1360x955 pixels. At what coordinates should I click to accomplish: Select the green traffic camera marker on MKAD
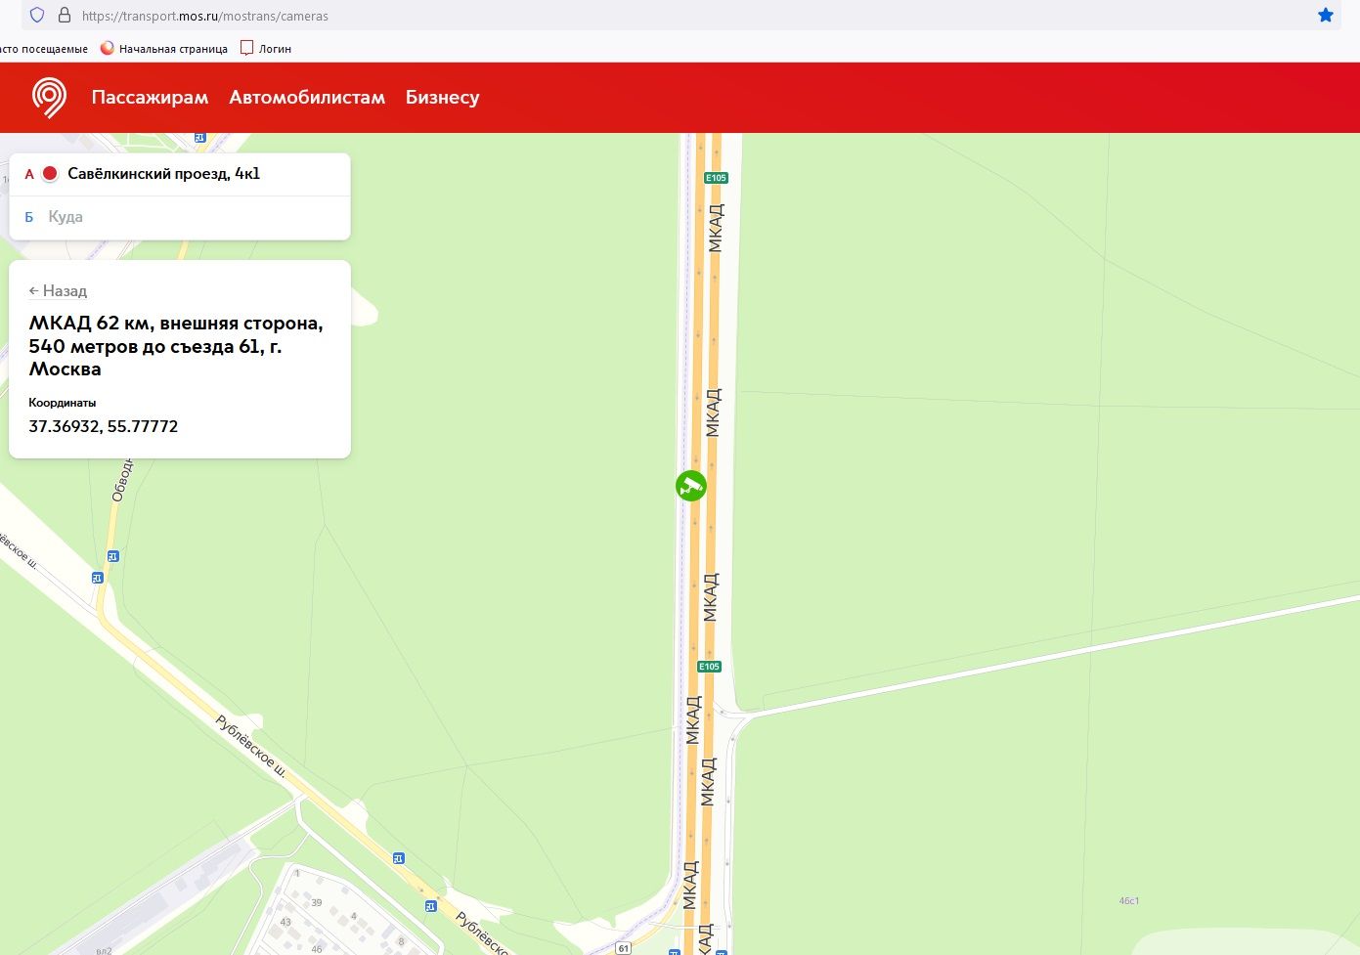pyautogui.click(x=691, y=486)
